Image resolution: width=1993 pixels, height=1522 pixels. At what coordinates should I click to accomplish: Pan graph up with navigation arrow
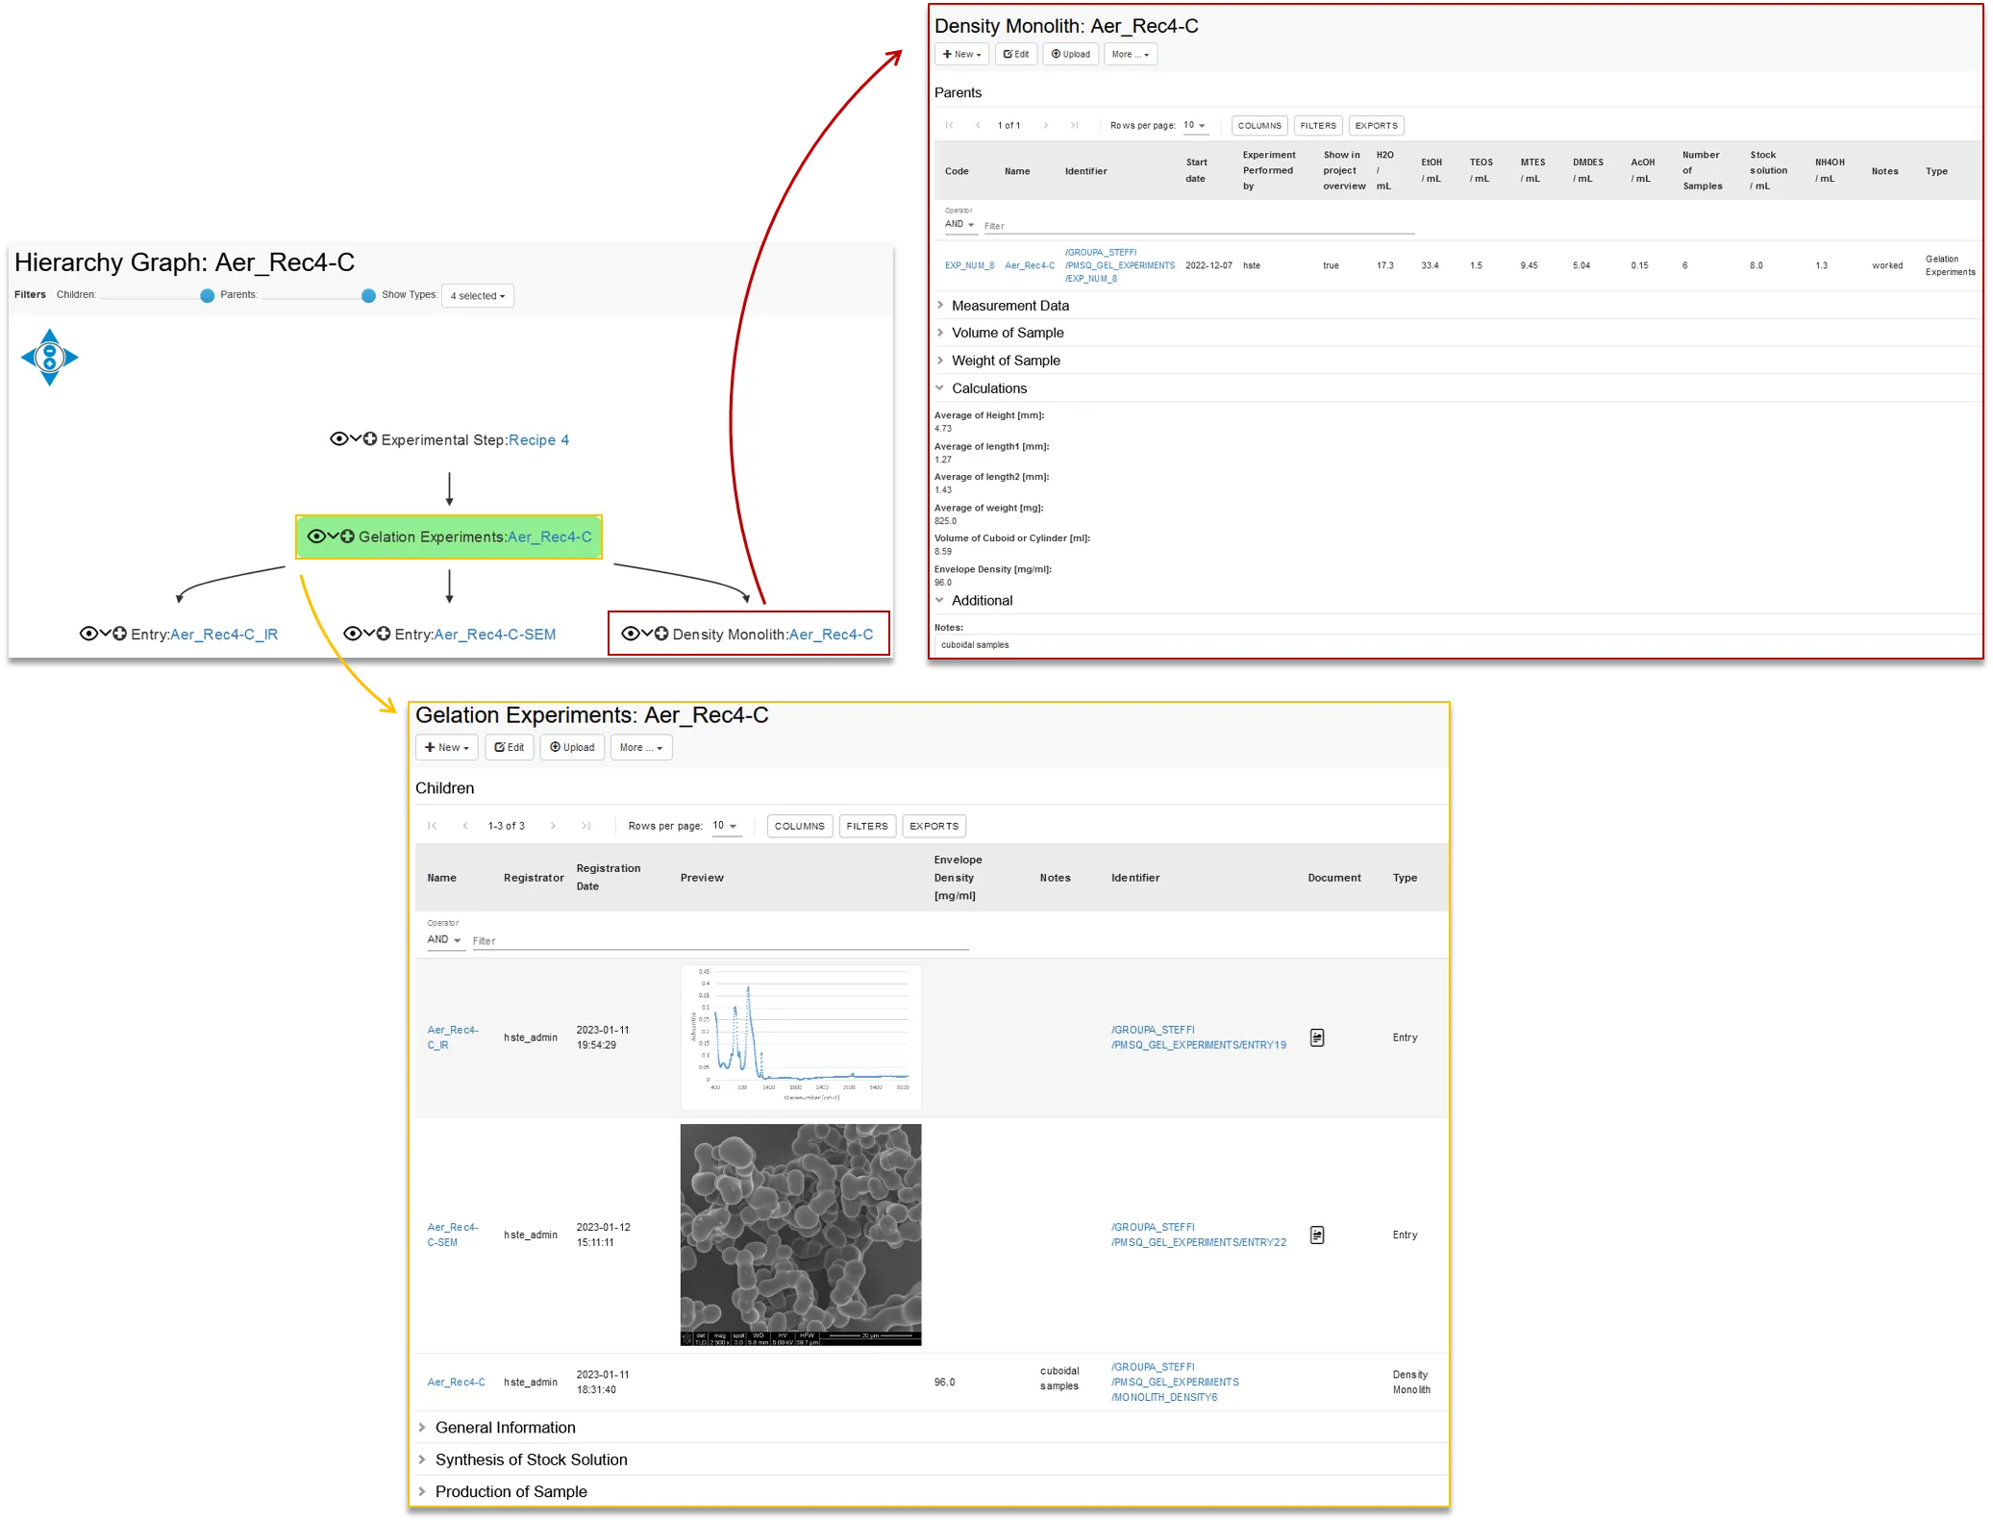(x=49, y=335)
